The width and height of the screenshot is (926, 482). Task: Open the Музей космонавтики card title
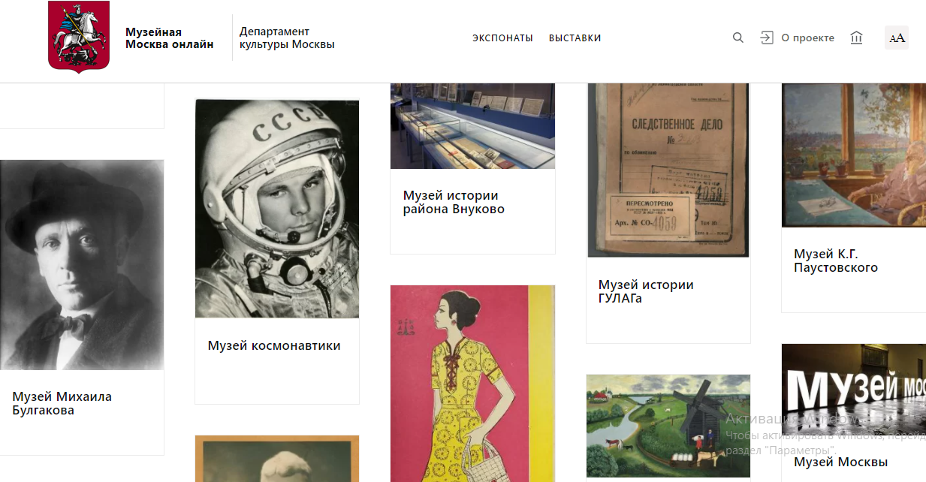tap(274, 345)
